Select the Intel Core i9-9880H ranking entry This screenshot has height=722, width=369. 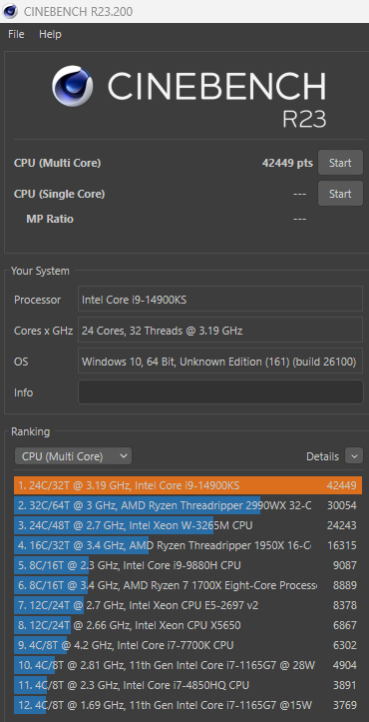(x=187, y=565)
